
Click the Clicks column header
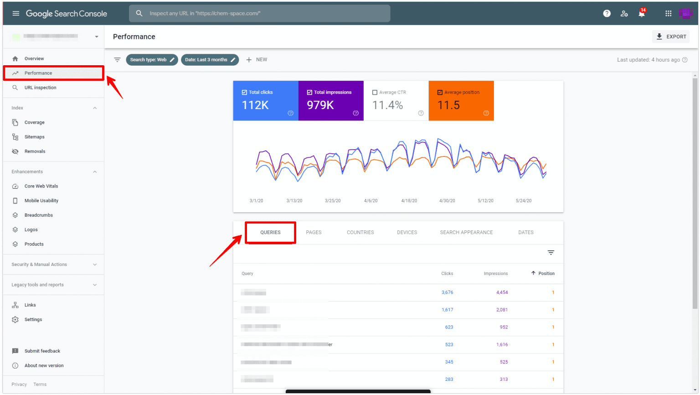tap(447, 274)
